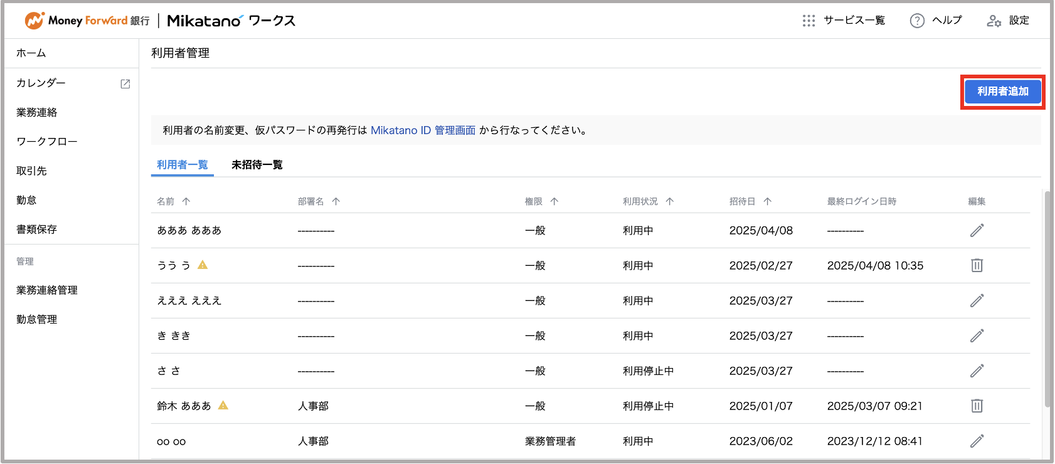Click the Mikatano ワークス title
This screenshot has width=1055, height=464.
[231, 21]
